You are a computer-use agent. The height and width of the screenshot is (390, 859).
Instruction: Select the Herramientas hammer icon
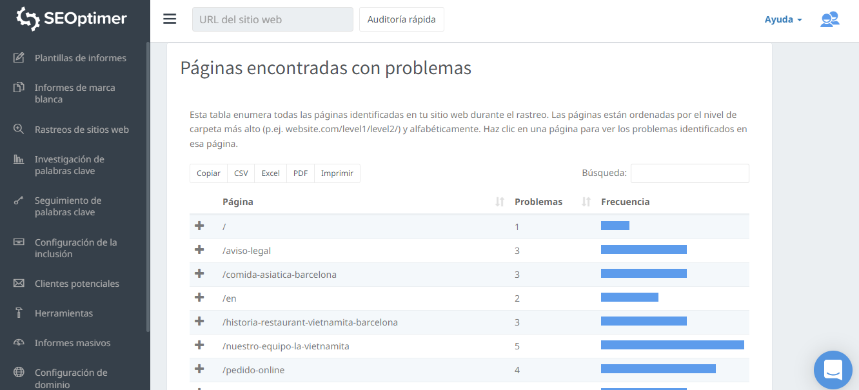tap(19, 313)
